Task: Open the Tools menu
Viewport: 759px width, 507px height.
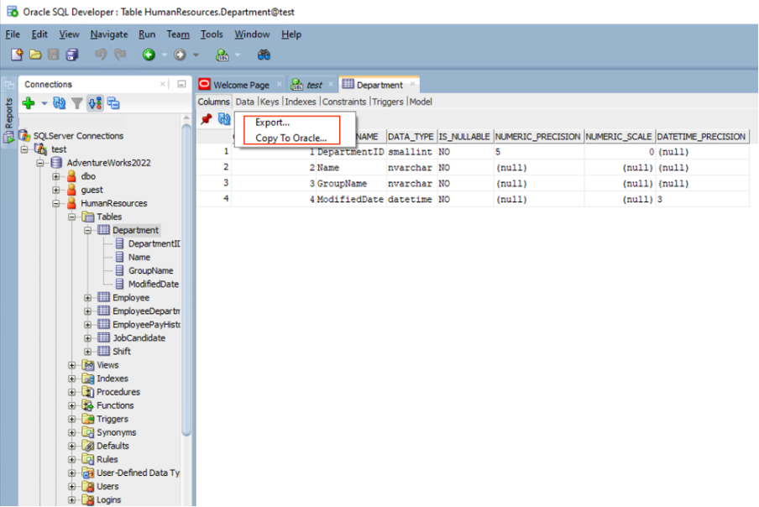Action: [211, 34]
